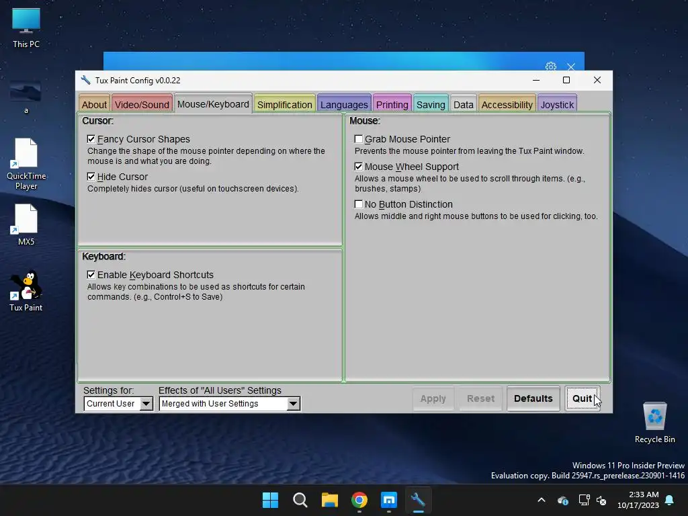Image resolution: width=688 pixels, height=516 pixels.
Task: Open the desktop file named 'a'
Action: click(26, 97)
